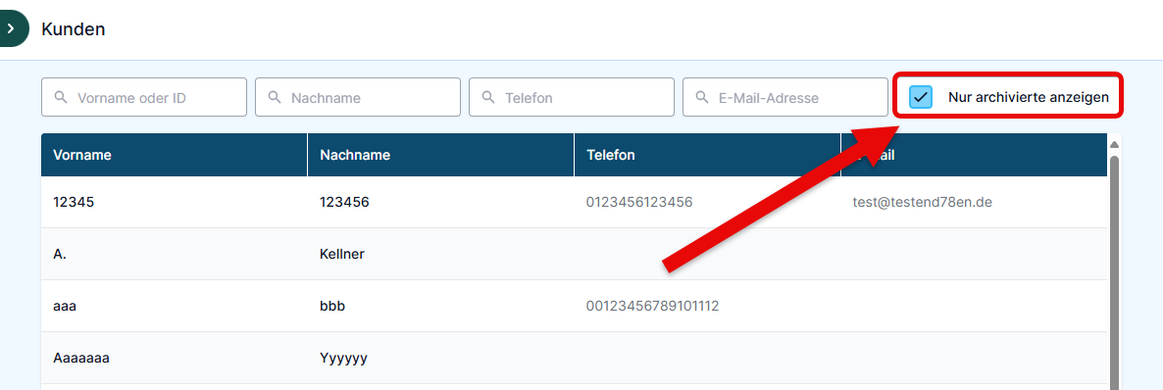Image resolution: width=1163 pixels, height=390 pixels.
Task: Click the magnifier icon in the Vorname field
Action: pyautogui.click(x=61, y=97)
